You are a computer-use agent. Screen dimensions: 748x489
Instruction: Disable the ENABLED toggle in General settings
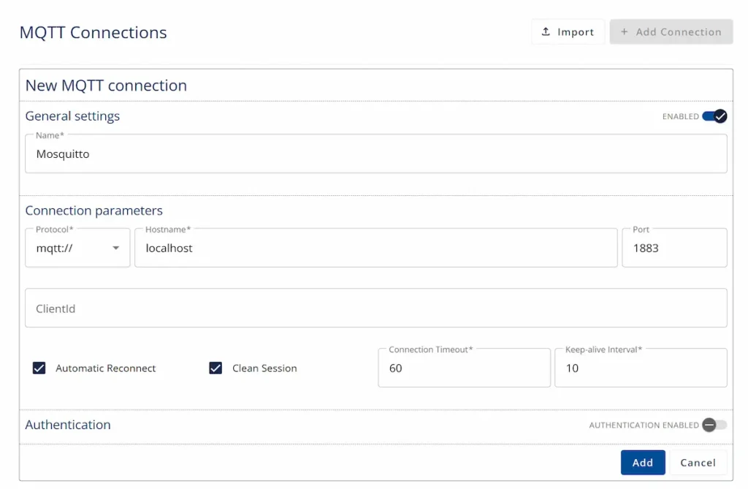tap(714, 116)
